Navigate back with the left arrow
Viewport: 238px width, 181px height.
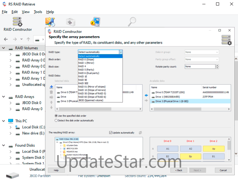(6, 39)
